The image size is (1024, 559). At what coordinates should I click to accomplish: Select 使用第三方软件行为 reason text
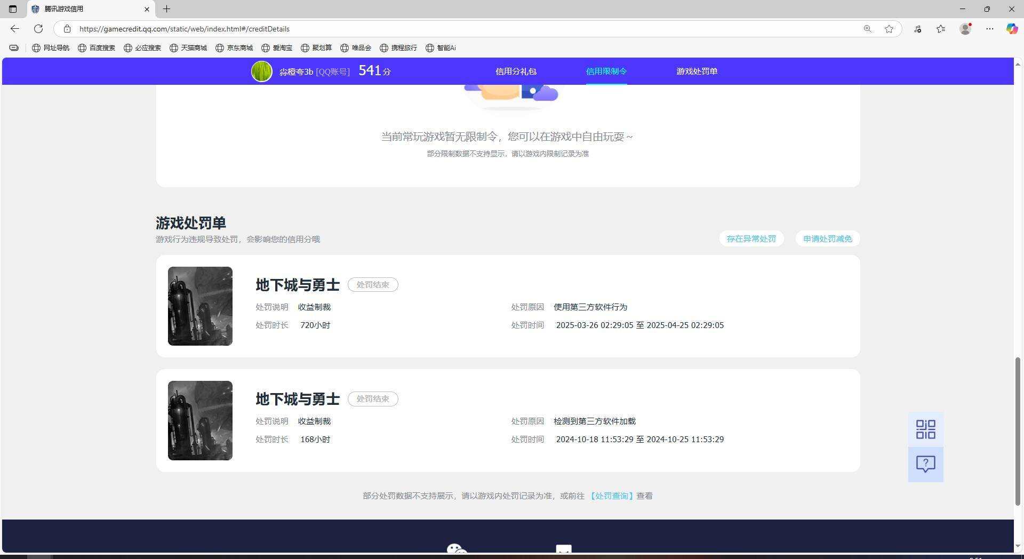click(590, 307)
